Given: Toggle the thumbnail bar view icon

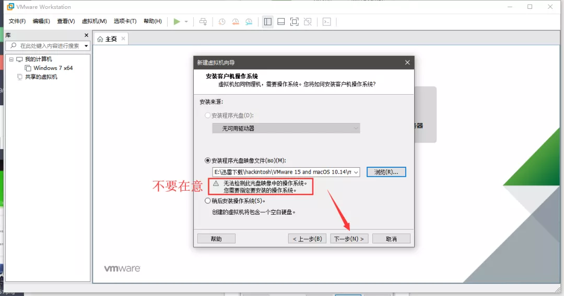Looking at the screenshot, I should pos(281,21).
